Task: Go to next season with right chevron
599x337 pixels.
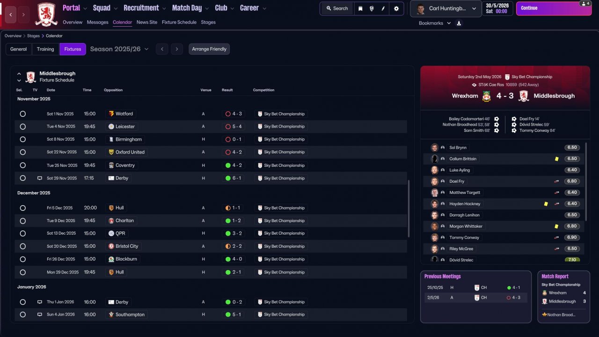Action: pyautogui.click(x=176, y=49)
